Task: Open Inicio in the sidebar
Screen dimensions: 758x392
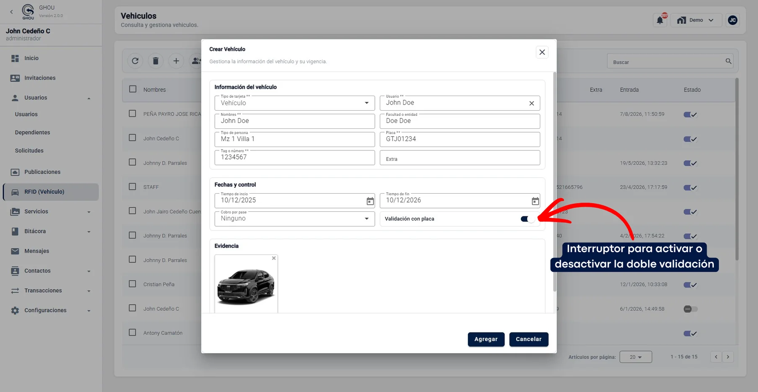Action: [x=51, y=58]
